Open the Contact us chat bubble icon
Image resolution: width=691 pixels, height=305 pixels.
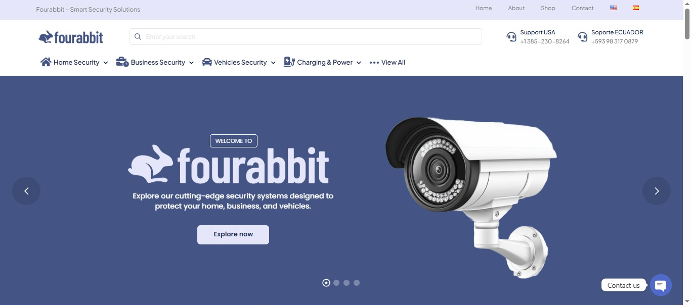tap(661, 285)
